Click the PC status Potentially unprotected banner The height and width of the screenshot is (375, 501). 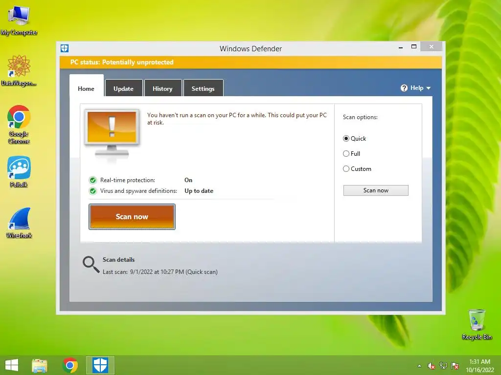(x=251, y=62)
